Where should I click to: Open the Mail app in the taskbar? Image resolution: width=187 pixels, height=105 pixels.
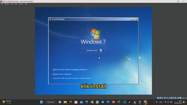pyautogui.click(x=81, y=102)
